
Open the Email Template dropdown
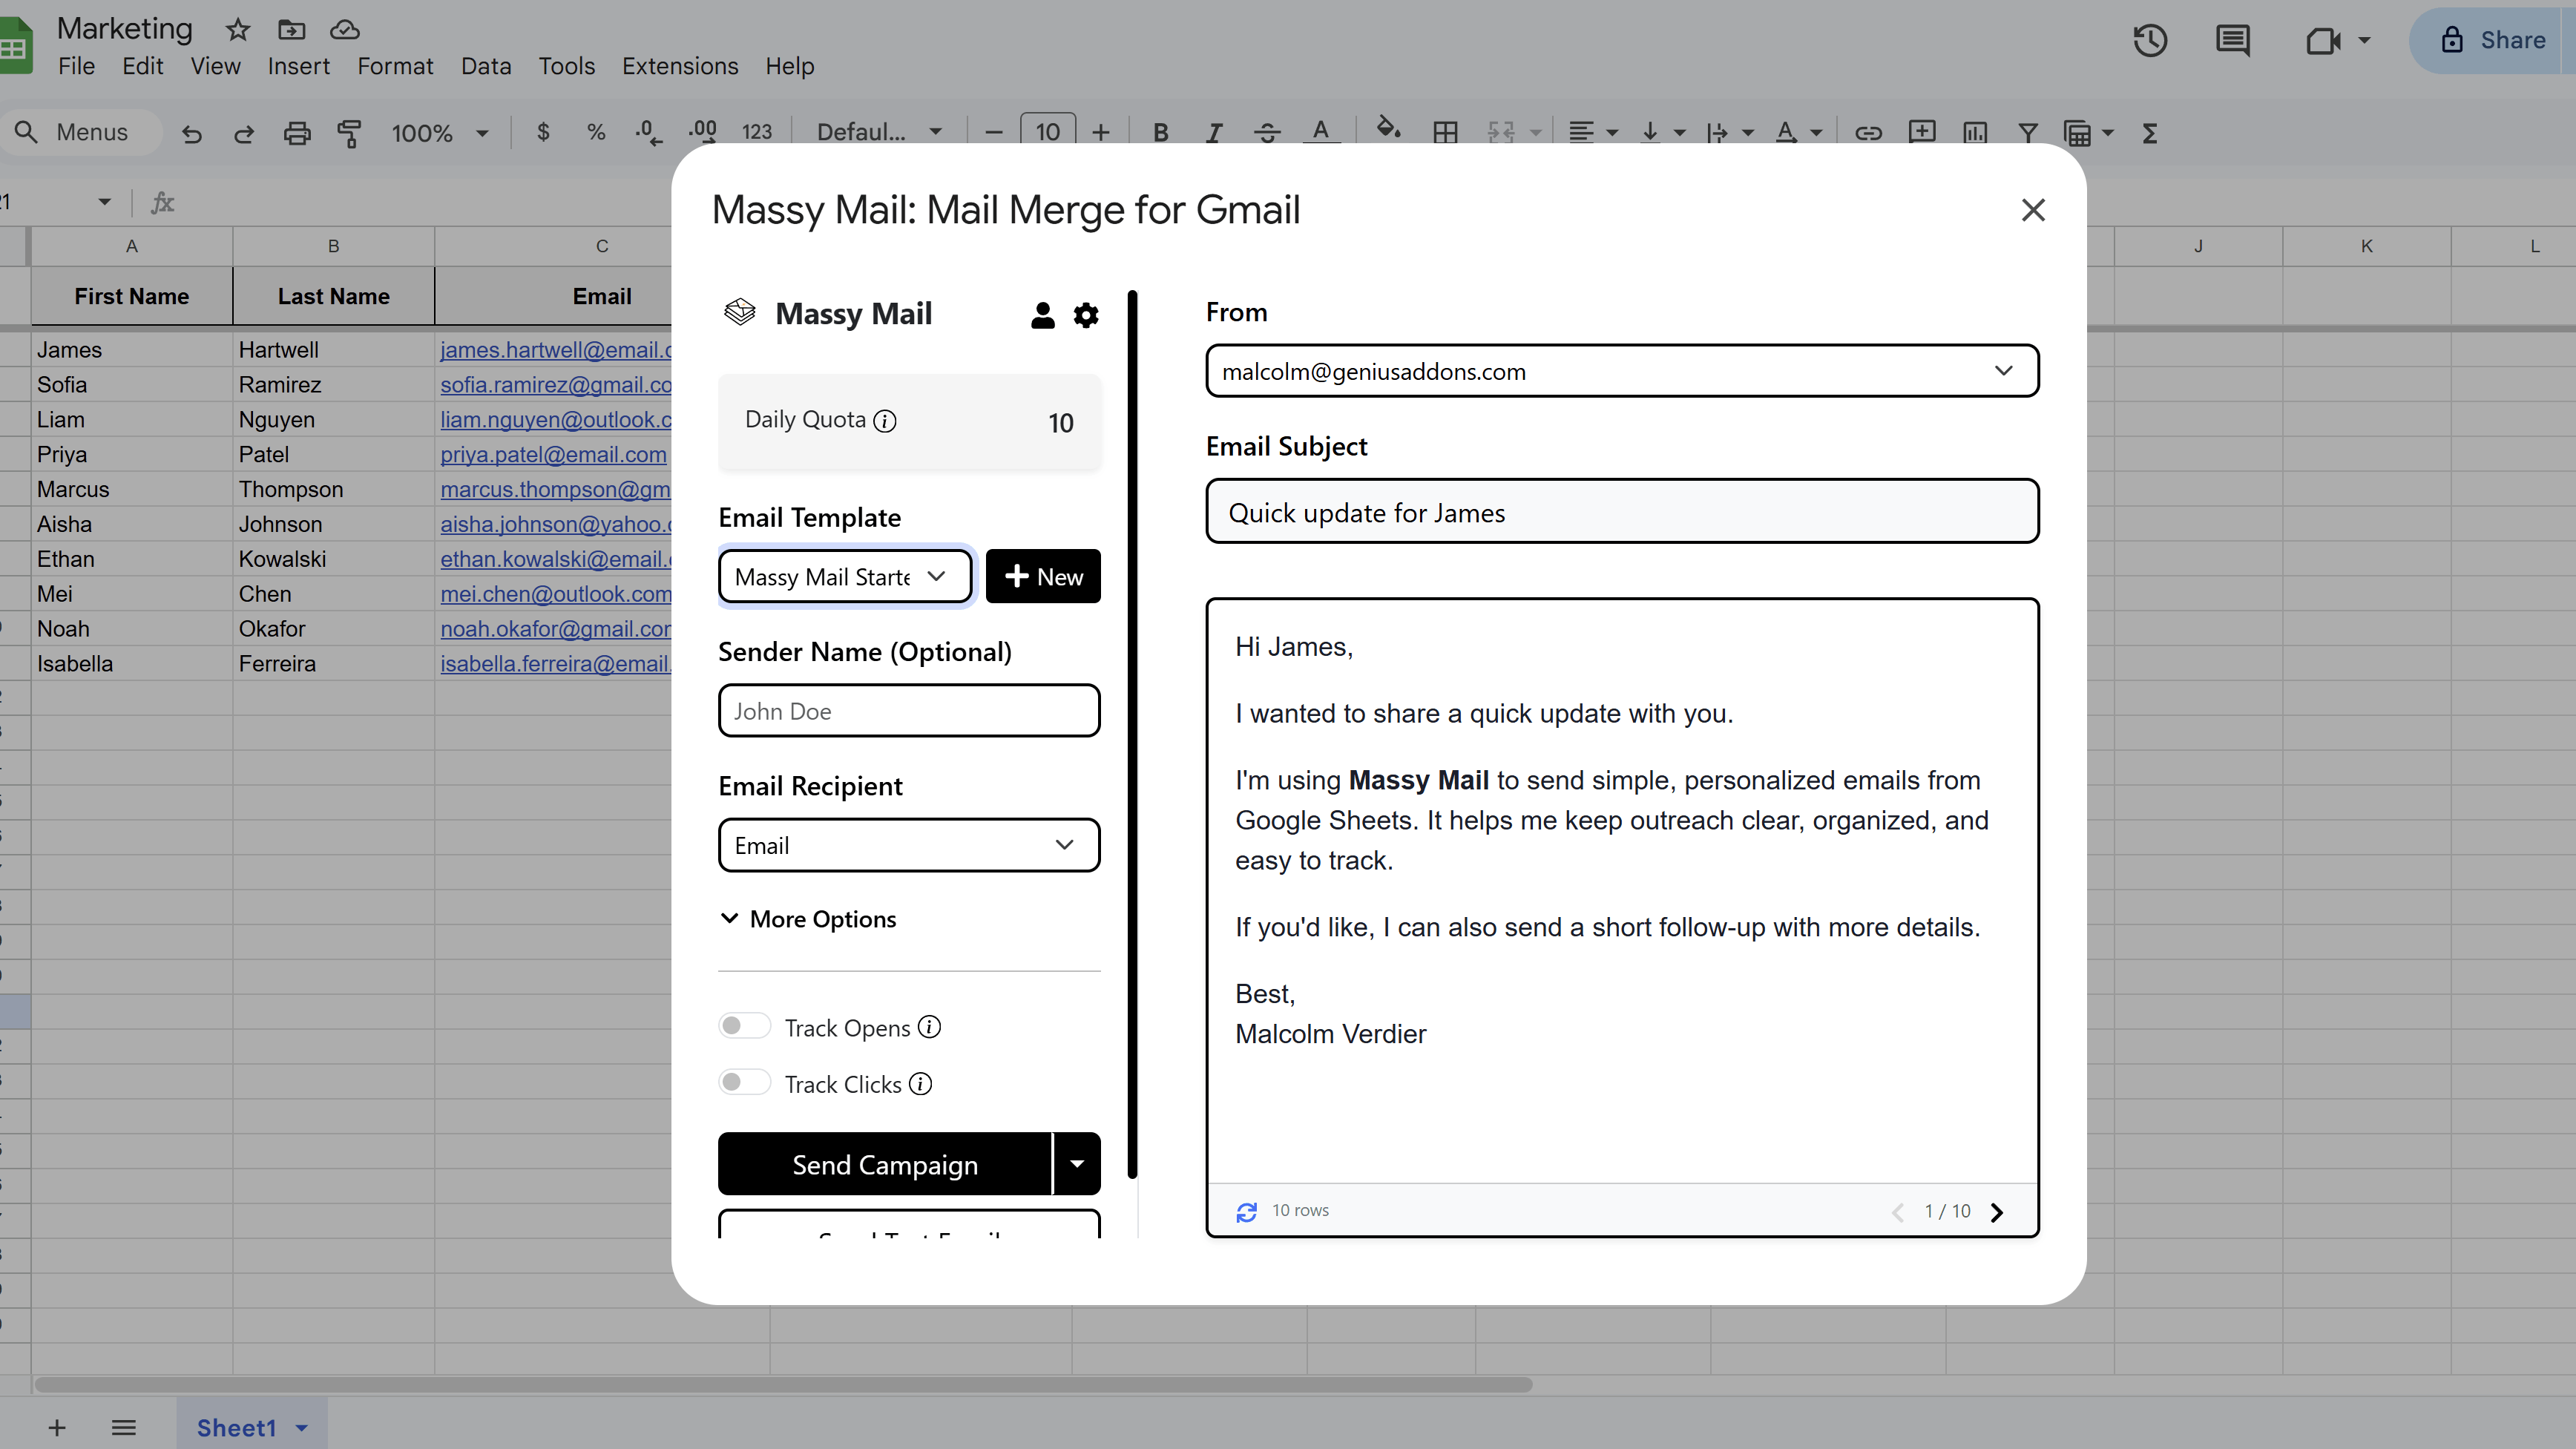[844, 576]
